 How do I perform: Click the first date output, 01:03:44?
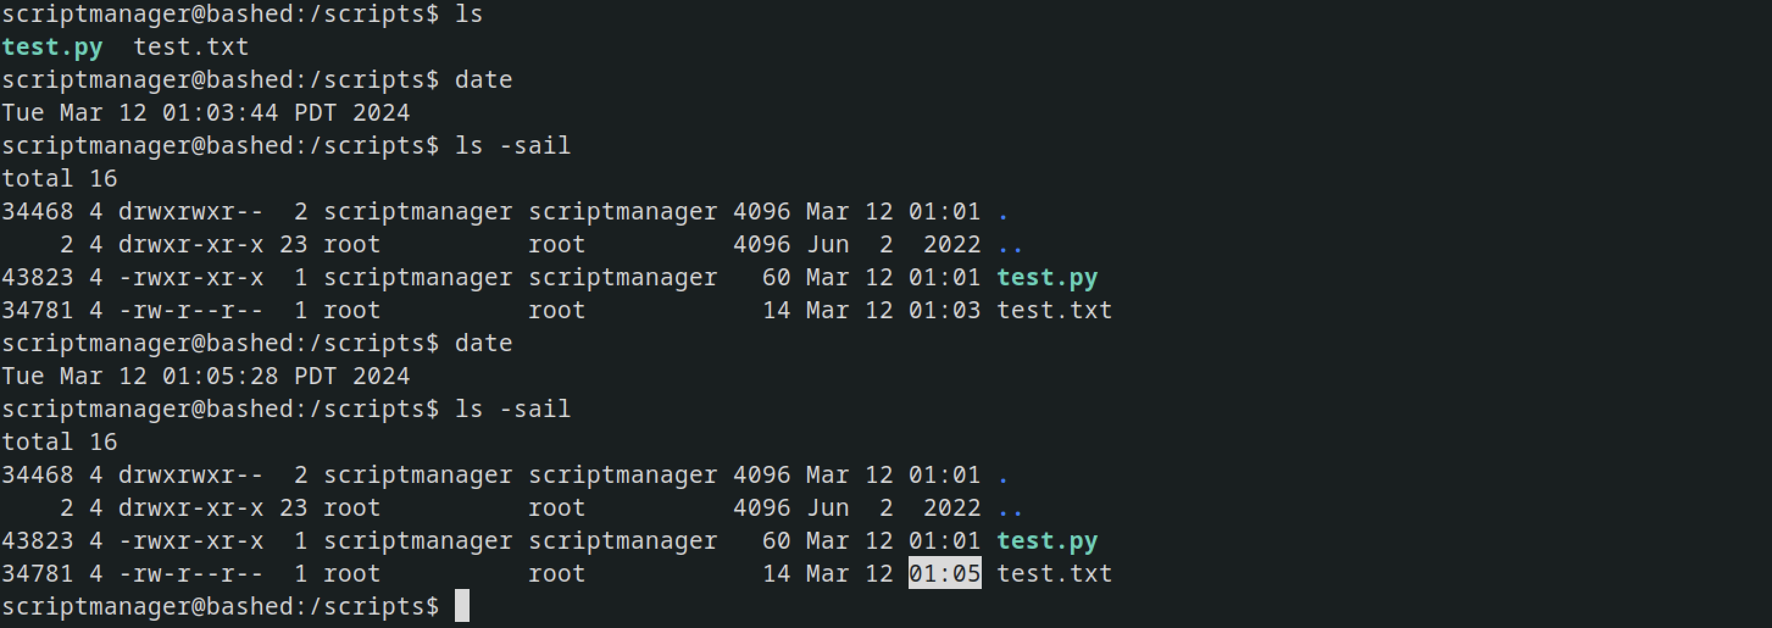click(220, 113)
